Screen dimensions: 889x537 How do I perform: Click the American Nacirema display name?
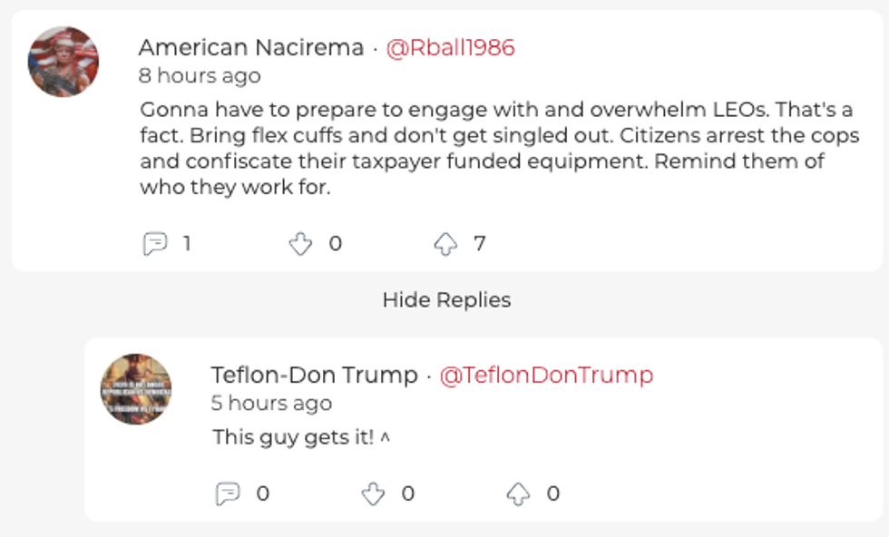pyautogui.click(x=251, y=48)
